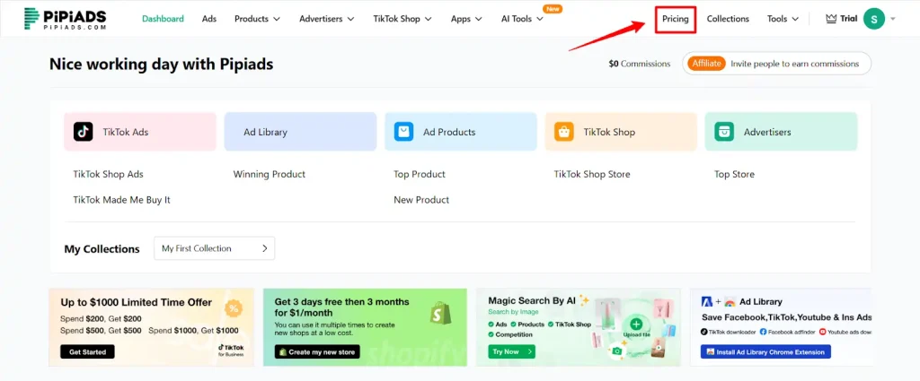920x381 pixels.
Task: Open the My First Collection selector
Action: pos(214,248)
